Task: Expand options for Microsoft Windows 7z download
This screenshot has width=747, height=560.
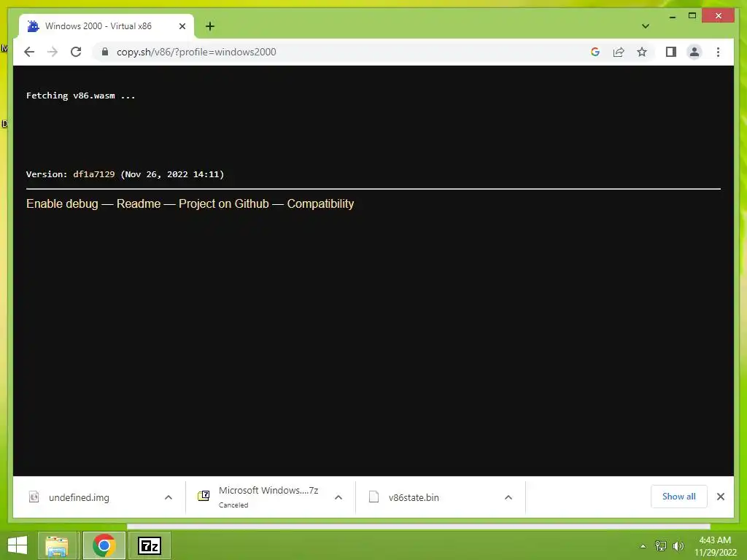Action: [x=338, y=497]
